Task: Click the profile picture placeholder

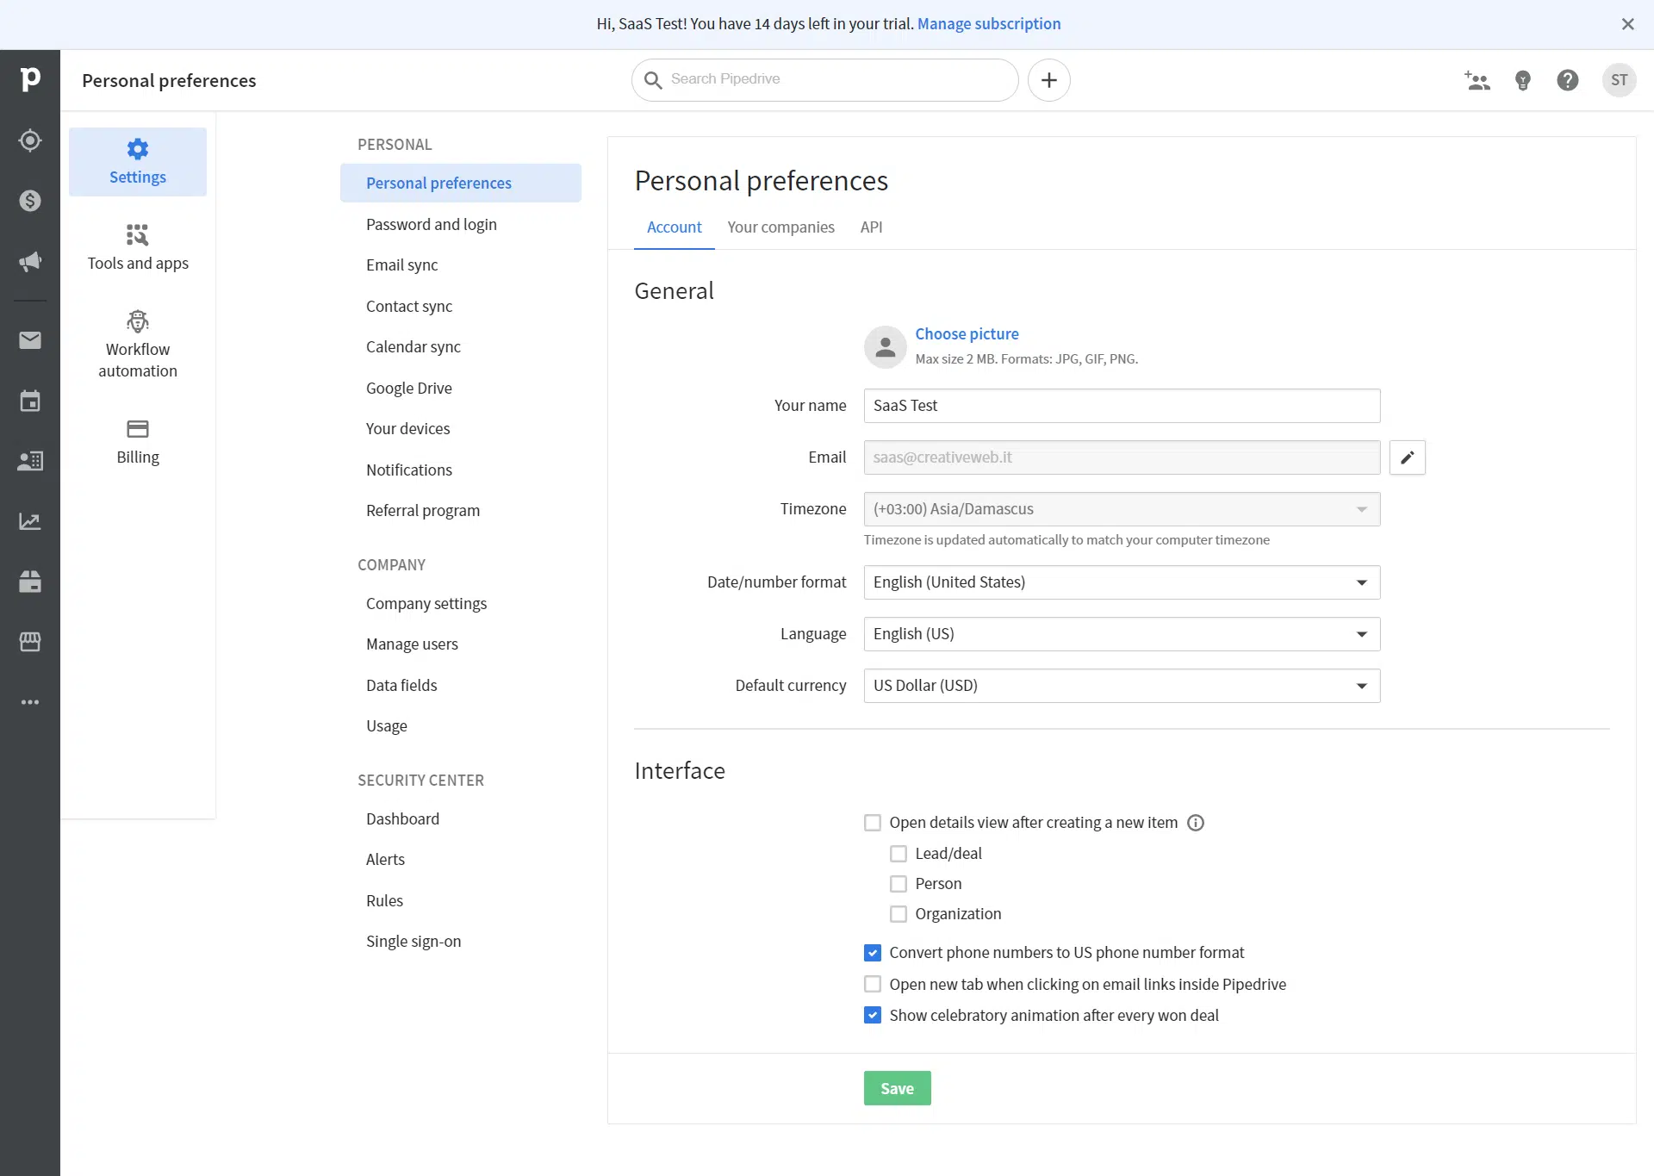Action: point(885,346)
